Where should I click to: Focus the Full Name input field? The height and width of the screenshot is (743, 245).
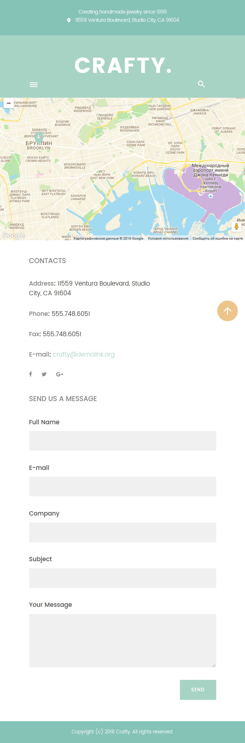point(123,441)
